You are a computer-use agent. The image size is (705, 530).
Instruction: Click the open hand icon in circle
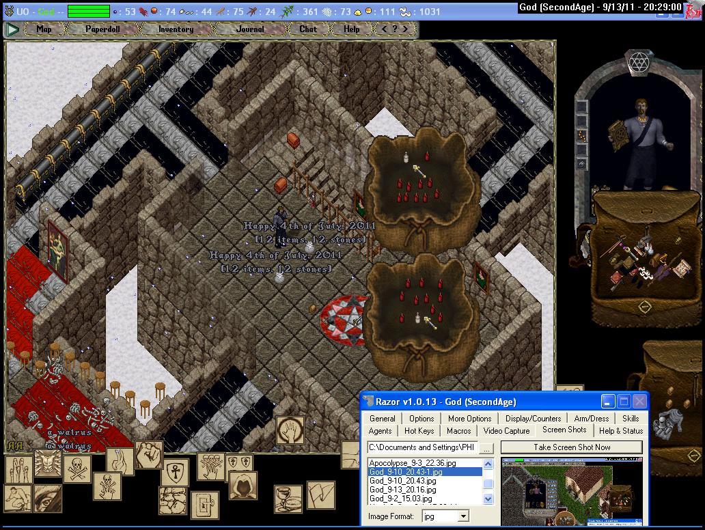290,430
